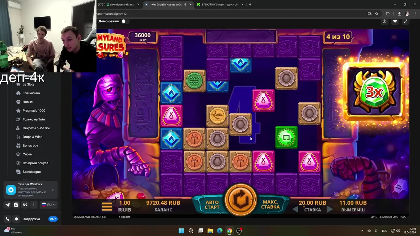
Task: Show hidden system tray icons
Action: click(362, 231)
